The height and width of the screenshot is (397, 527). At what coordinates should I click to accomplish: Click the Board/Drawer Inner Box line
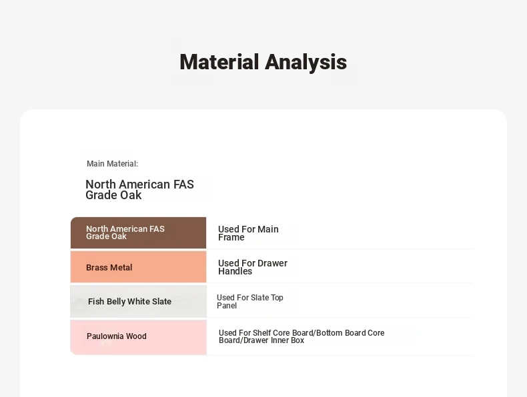coord(261,340)
